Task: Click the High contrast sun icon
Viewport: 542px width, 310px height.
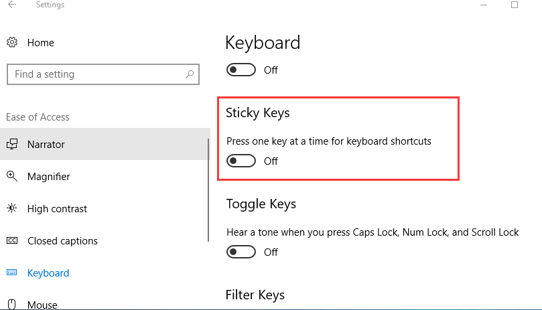Action: click(12, 209)
